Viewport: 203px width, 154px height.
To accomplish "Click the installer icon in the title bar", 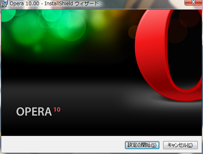I will (4, 4).
